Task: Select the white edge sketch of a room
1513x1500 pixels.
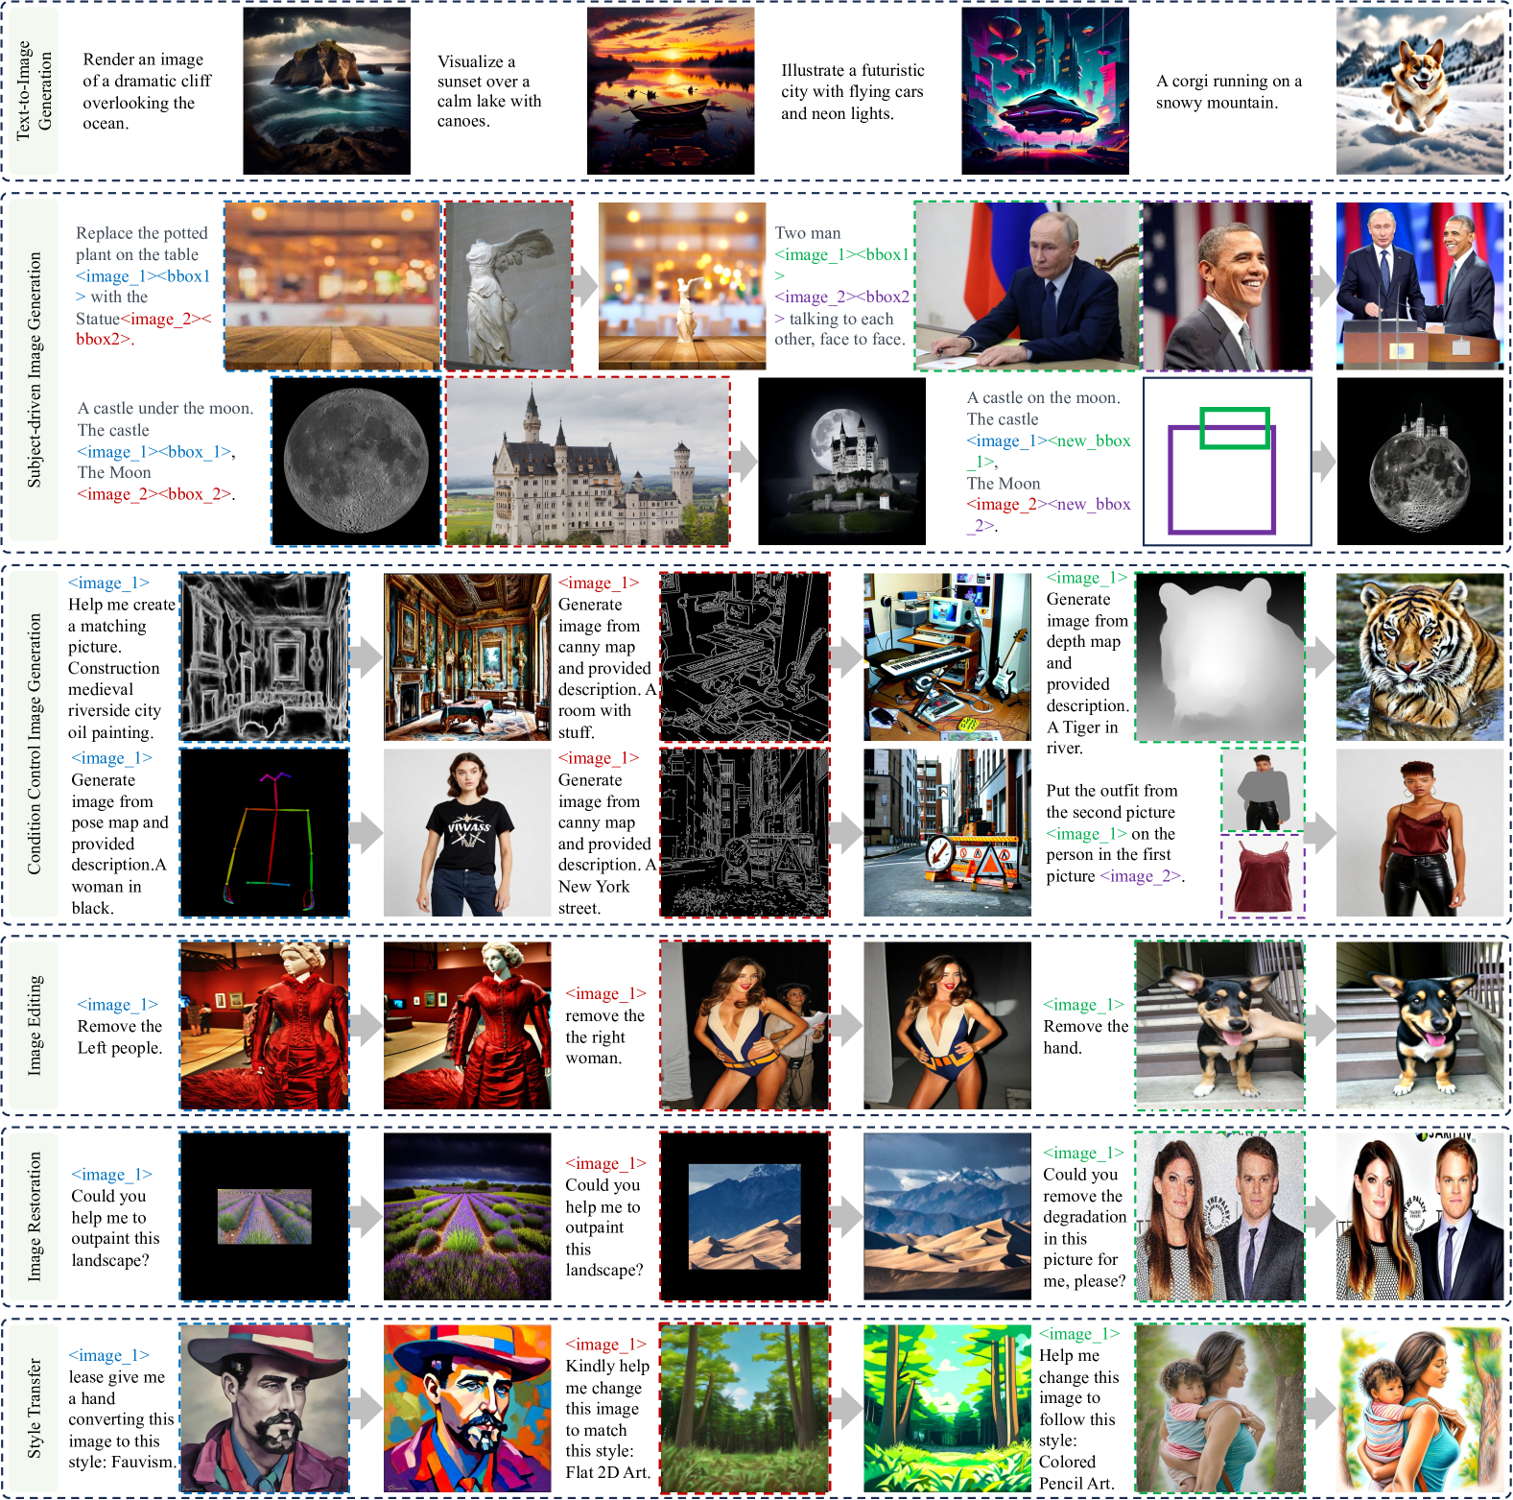Action: [x=265, y=657]
